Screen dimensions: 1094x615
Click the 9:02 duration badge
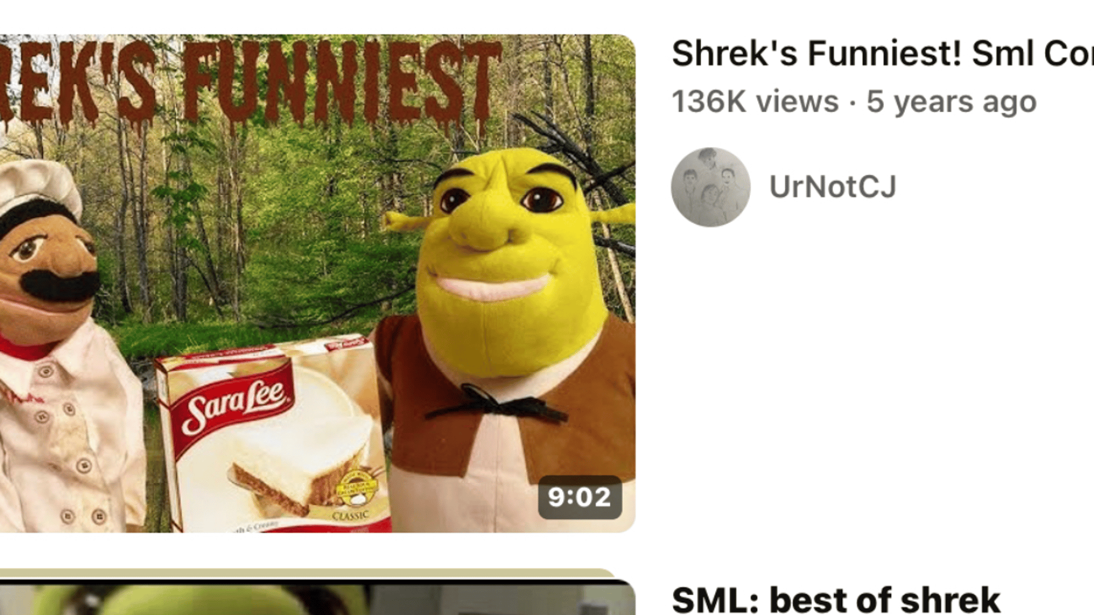pos(580,497)
